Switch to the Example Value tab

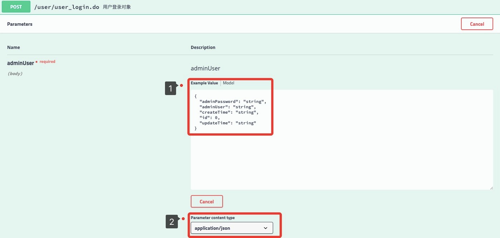coord(204,83)
